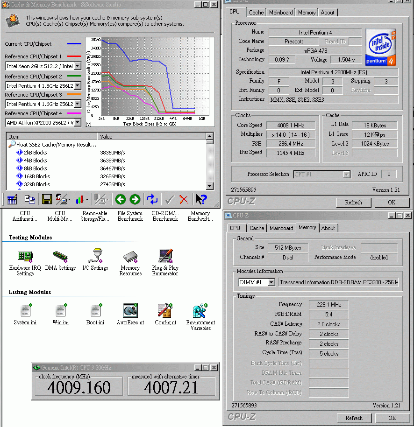The height and width of the screenshot is (427, 414).
Task: Go back with the green left arrow
Action: [120, 200]
